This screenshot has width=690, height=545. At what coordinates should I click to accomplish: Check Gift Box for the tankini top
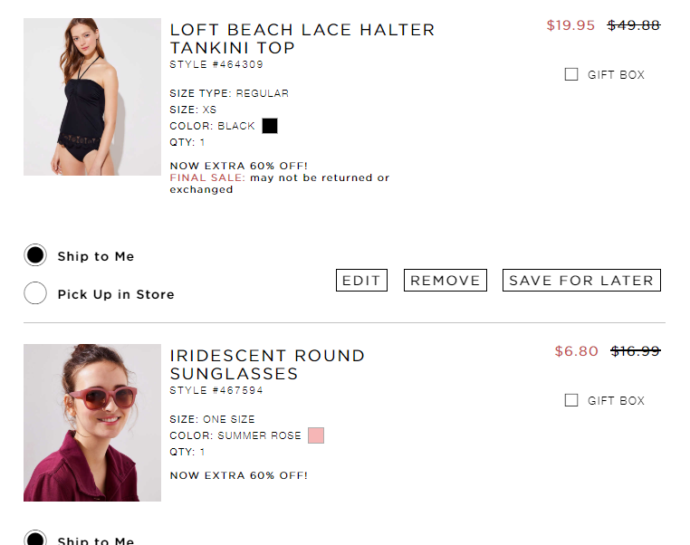(x=571, y=75)
